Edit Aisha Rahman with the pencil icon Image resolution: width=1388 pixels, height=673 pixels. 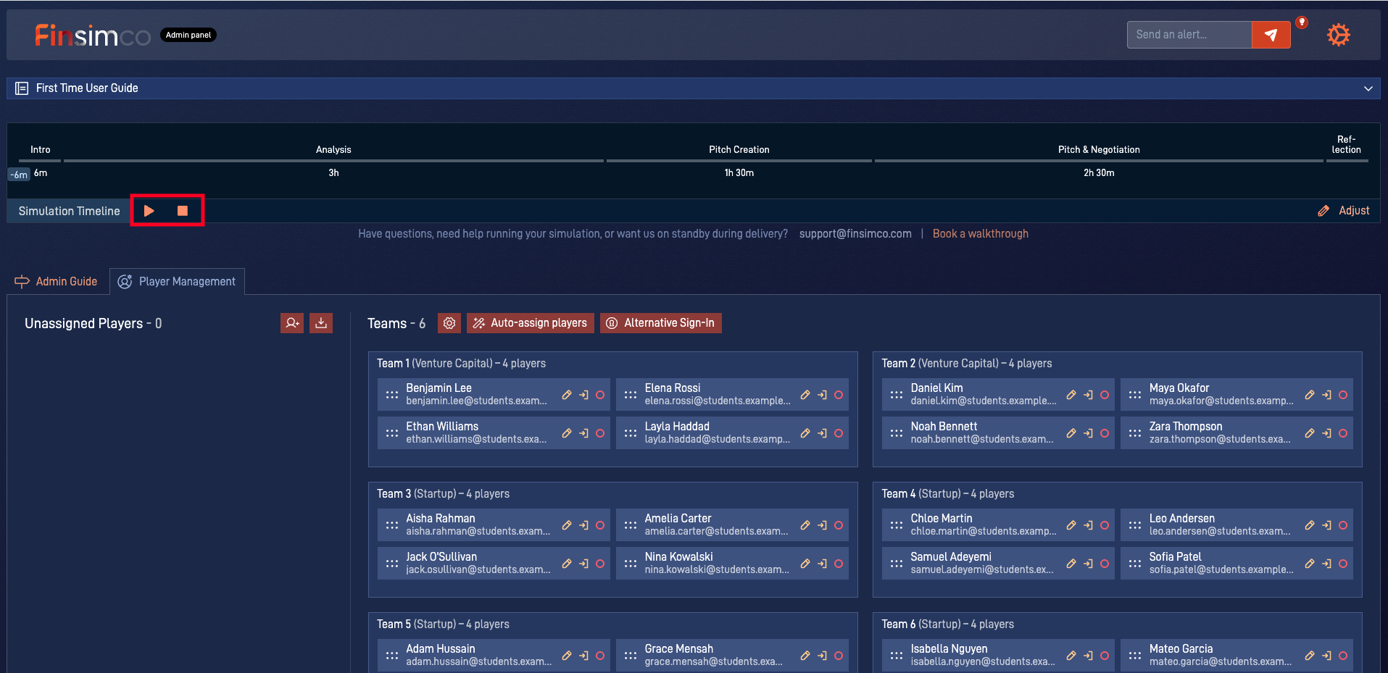(567, 525)
